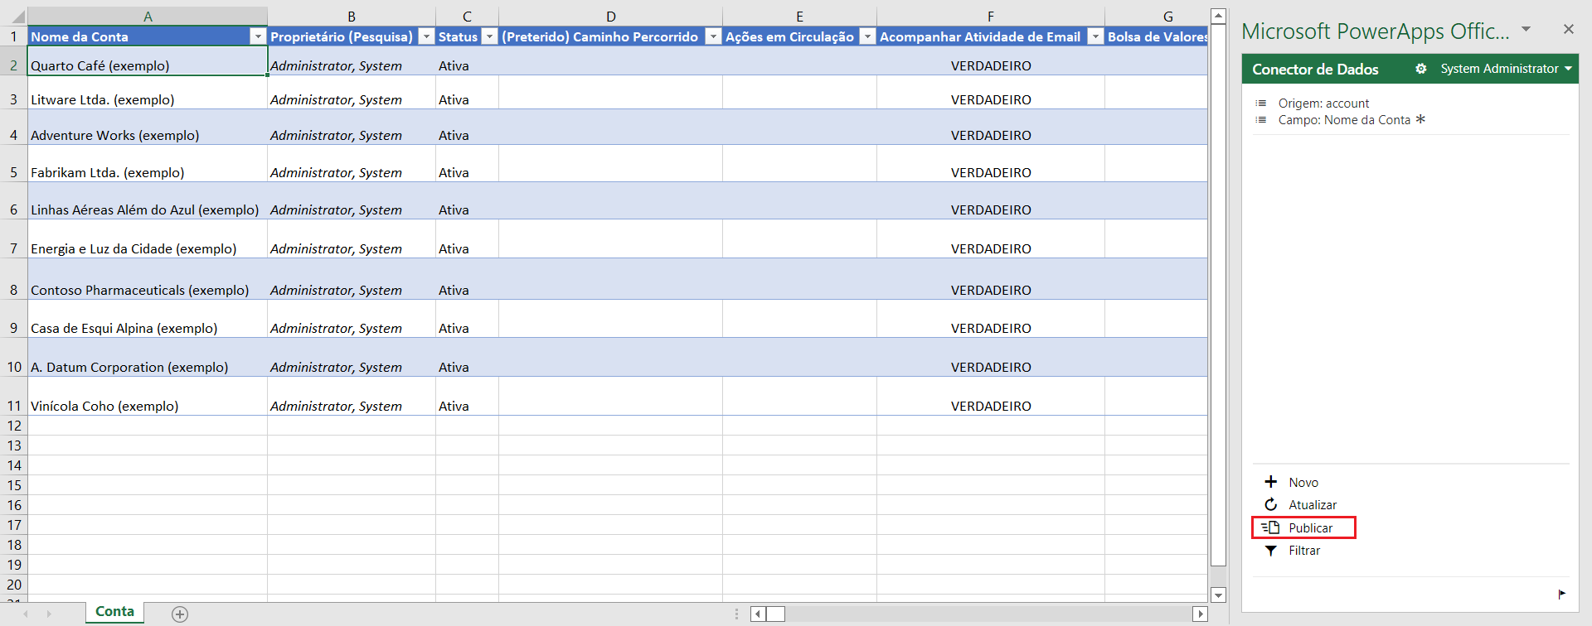Click the Atualizar refresh icon
Screen dimensions: 1592x626
[x=1270, y=504]
